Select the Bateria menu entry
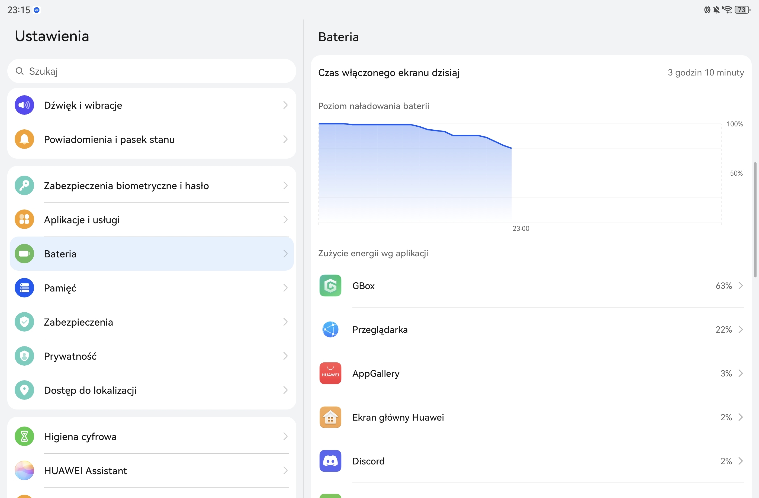This screenshot has width=759, height=498. [152, 253]
